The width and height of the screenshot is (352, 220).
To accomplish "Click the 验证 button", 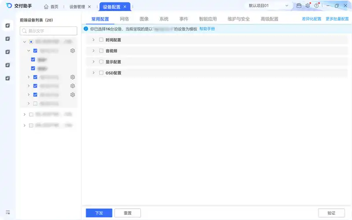I will point(331,213).
